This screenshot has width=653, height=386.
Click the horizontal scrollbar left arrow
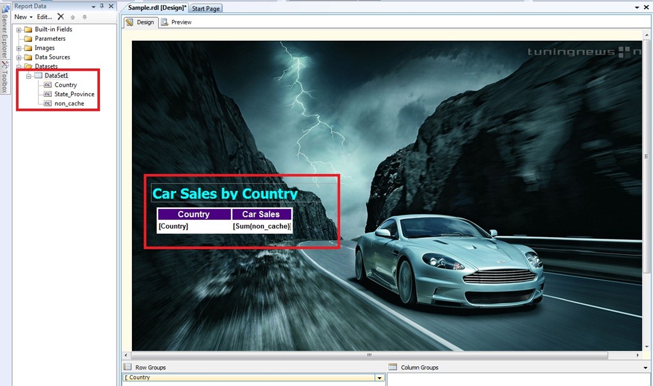tap(126, 355)
